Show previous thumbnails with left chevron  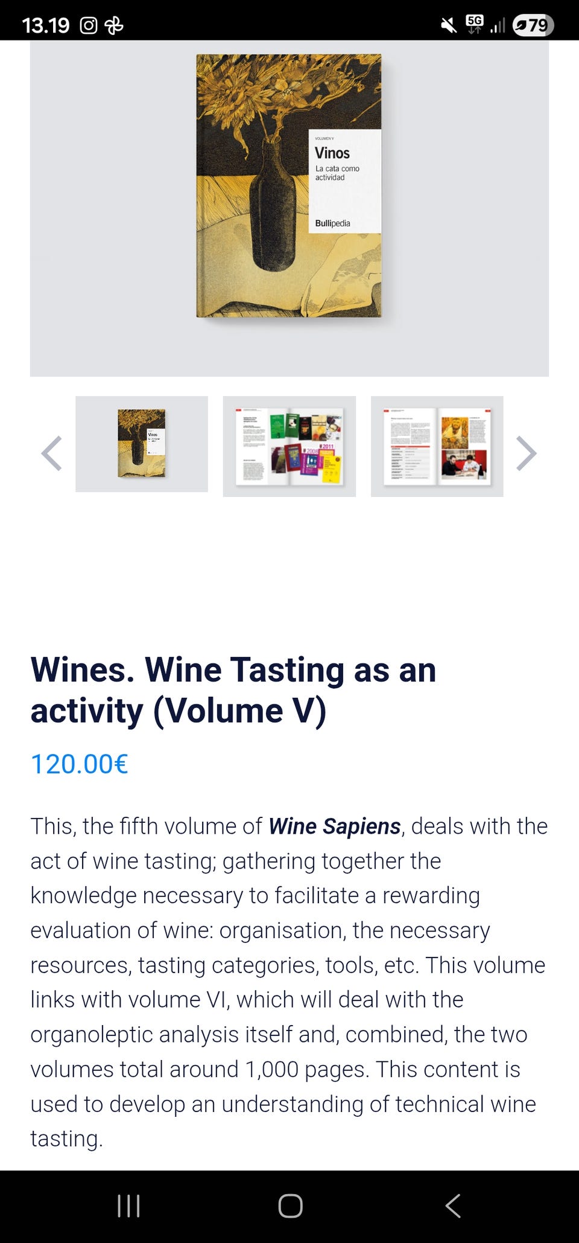tap(51, 453)
